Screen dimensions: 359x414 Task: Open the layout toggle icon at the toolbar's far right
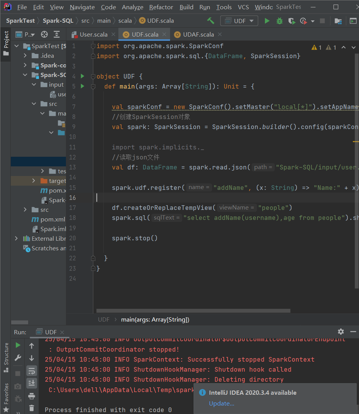tap(353, 21)
